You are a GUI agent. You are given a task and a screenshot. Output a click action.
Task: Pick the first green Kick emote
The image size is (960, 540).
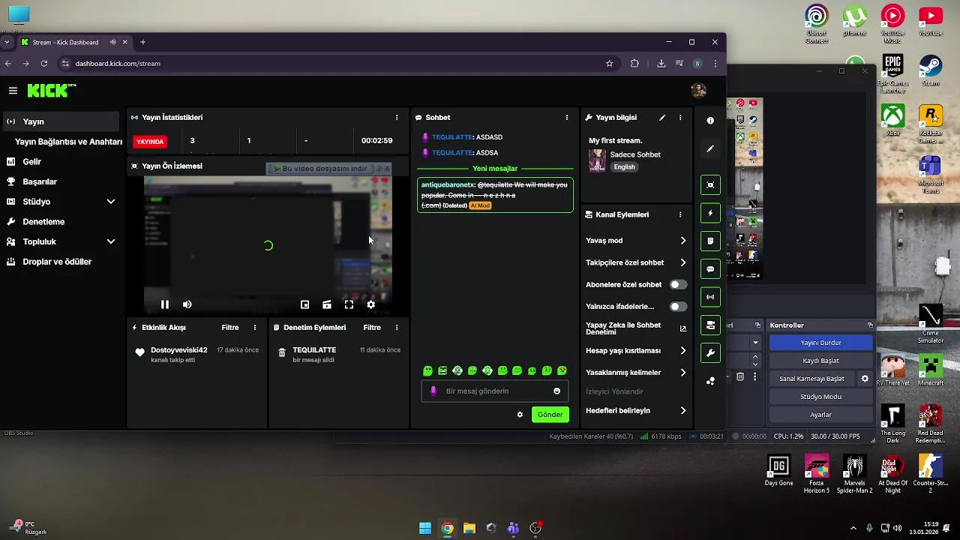(x=427, y=370)
